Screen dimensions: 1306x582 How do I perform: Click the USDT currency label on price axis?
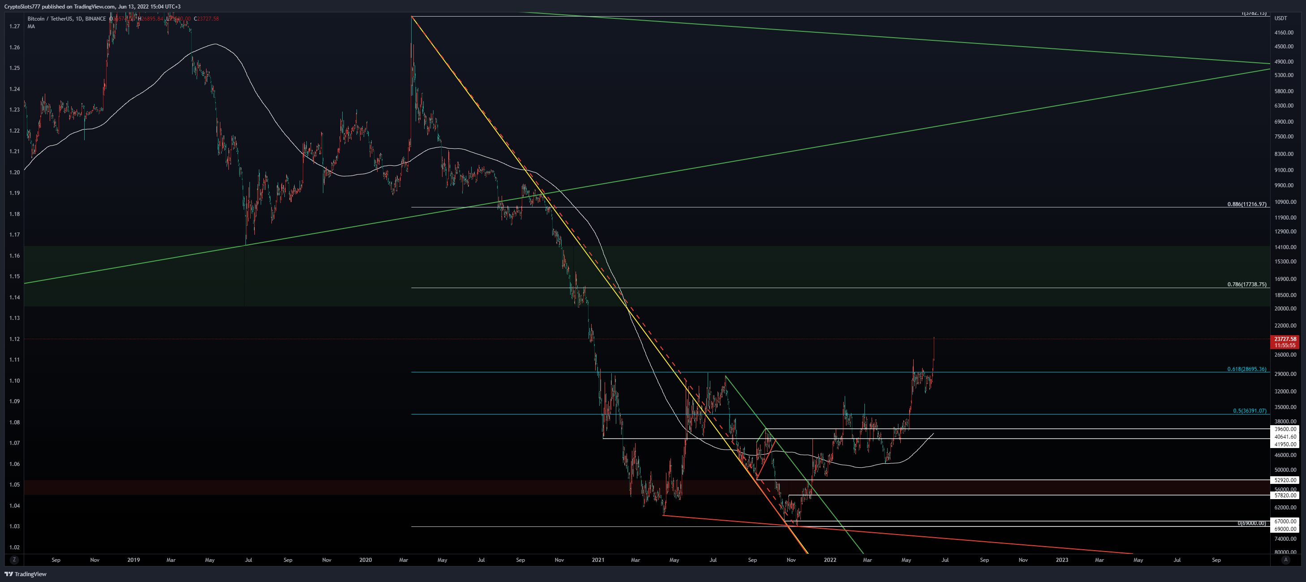pyautogui.click(x=1280, y=18)
